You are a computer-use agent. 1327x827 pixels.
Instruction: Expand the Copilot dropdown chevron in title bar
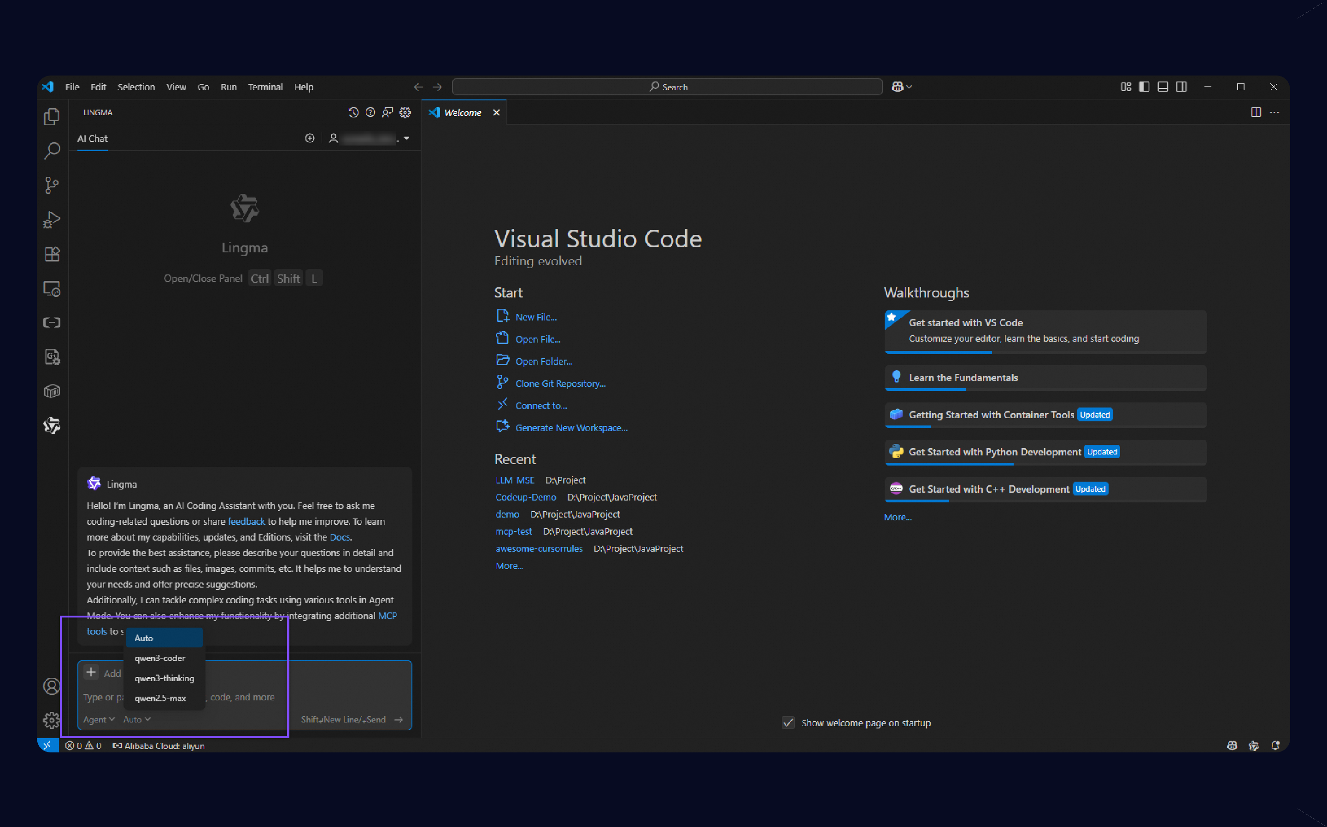pos(909,87)
